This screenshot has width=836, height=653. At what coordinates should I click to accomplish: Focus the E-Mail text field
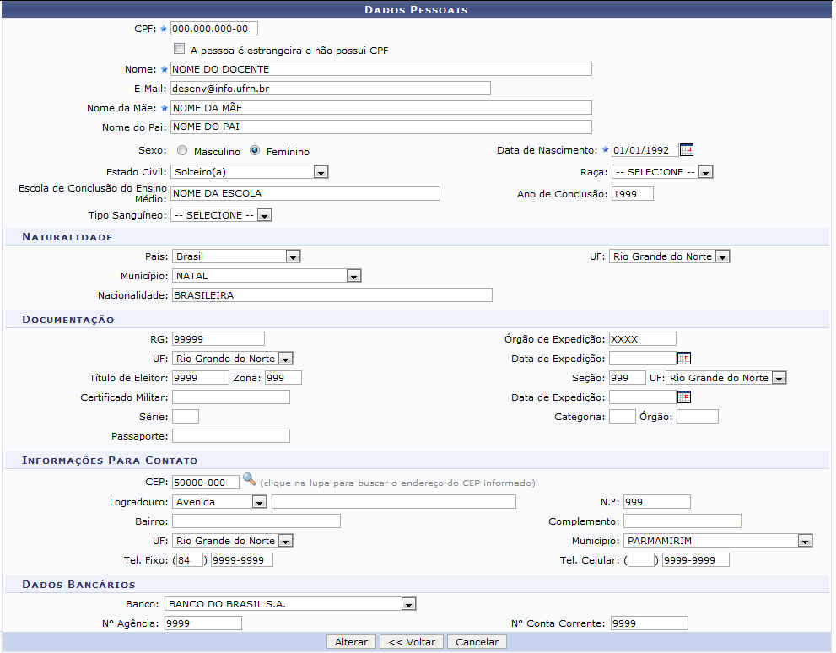coord(330,88)
